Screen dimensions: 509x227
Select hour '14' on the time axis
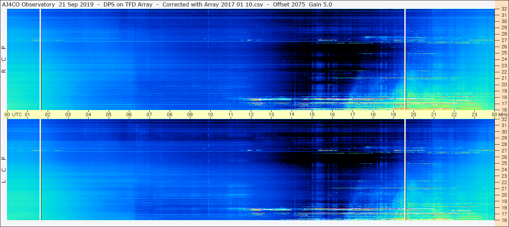point(292,115)
